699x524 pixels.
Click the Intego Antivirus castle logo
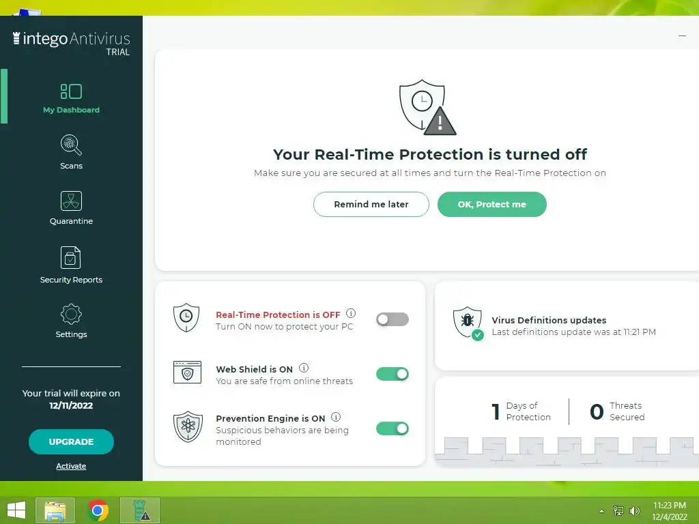(x=16, y=38)
